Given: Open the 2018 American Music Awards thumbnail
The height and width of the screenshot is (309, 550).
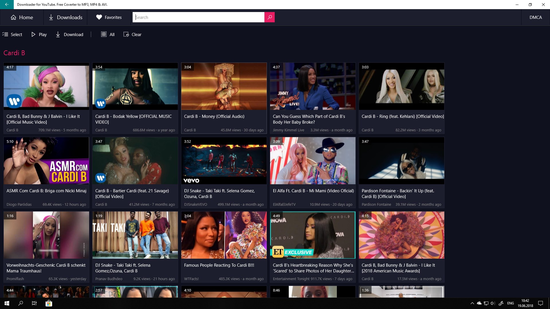Looking at the screenshot, I should point(402,235).
